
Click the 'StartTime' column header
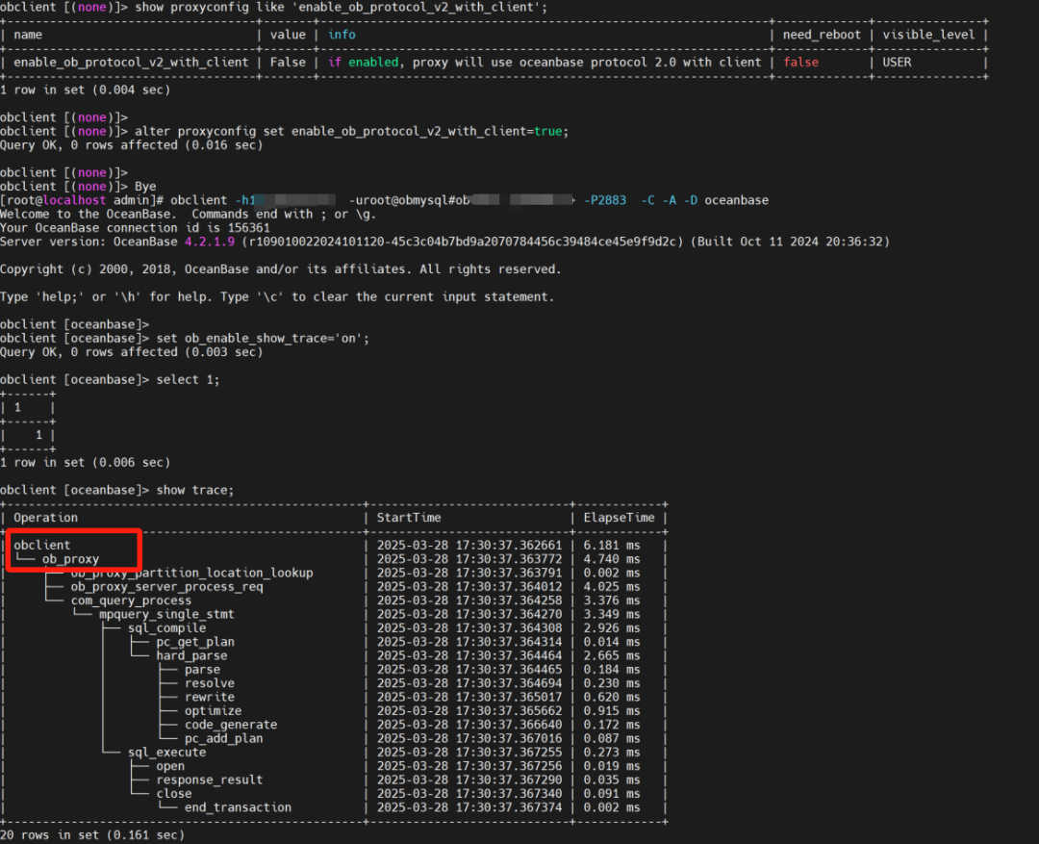click(409, 518)
